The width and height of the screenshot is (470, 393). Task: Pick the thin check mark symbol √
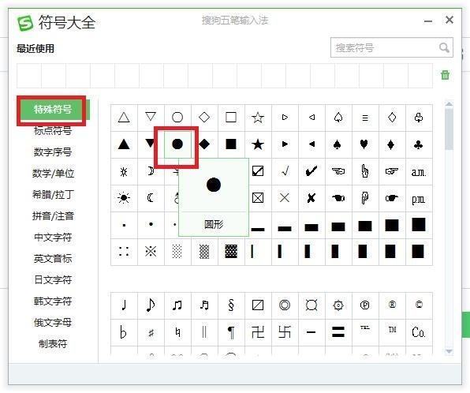point(285,171)
